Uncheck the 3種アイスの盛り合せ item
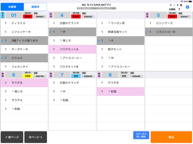 coord(24,40)
